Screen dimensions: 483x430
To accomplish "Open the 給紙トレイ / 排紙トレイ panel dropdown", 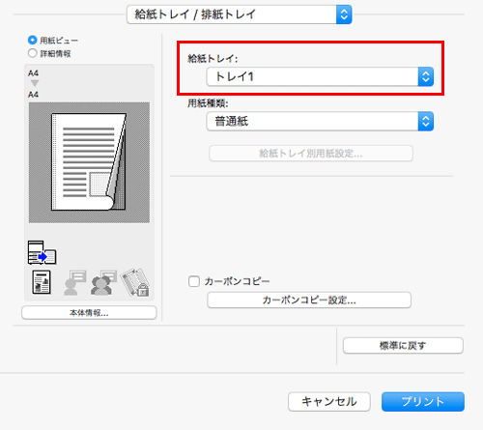I will pyautogui.click(x=240, y=14).
